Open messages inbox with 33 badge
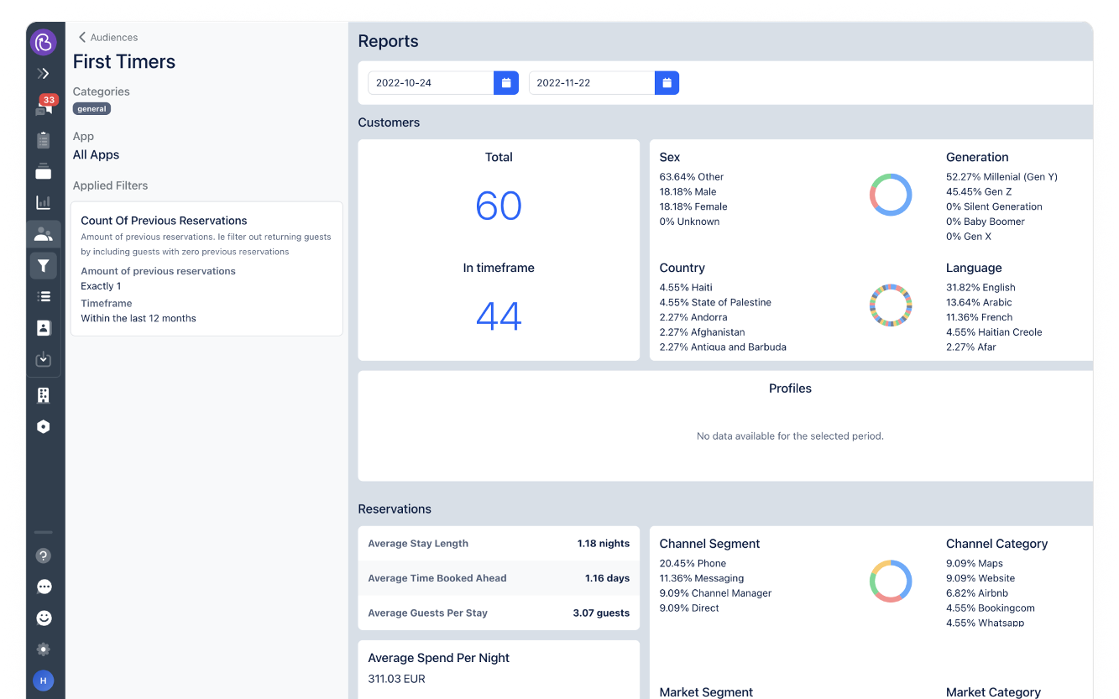Image resolution: width=1119 pixels, height=699 pixels. coord(44,107)
